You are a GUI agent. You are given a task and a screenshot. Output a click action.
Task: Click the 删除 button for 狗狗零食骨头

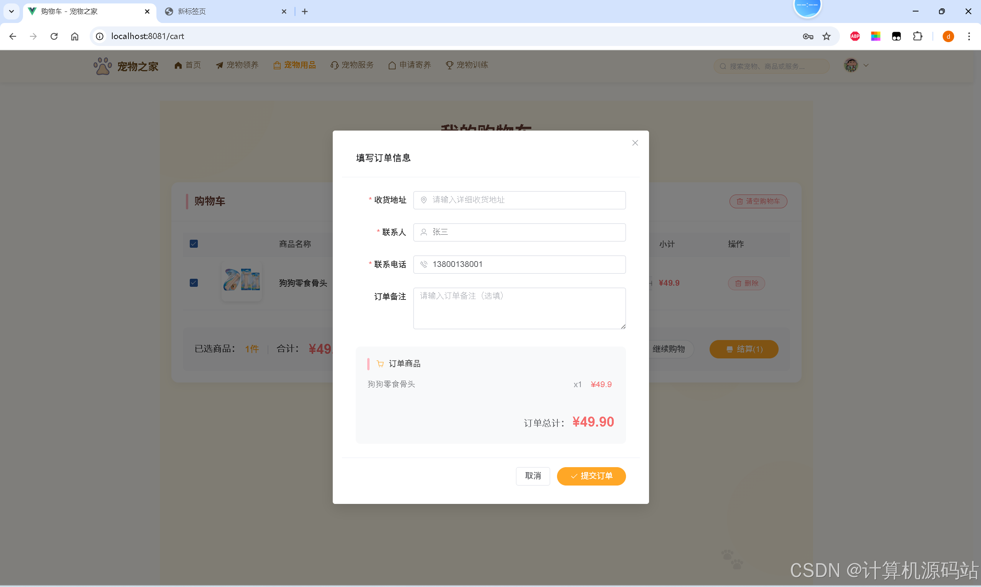pos(746,283)
